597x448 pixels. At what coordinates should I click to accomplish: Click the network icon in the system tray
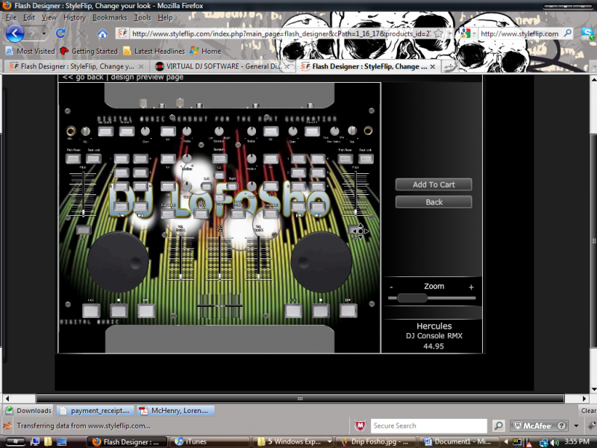click(544, 442)
